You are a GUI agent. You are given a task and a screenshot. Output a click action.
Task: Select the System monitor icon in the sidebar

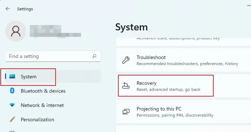(12, 76)
